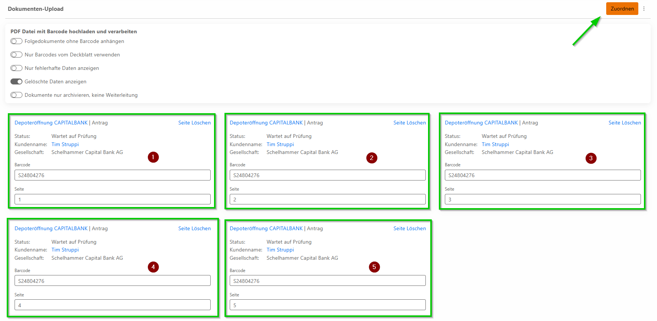Click the orange Zuordnen button

[x=622, y=9]
